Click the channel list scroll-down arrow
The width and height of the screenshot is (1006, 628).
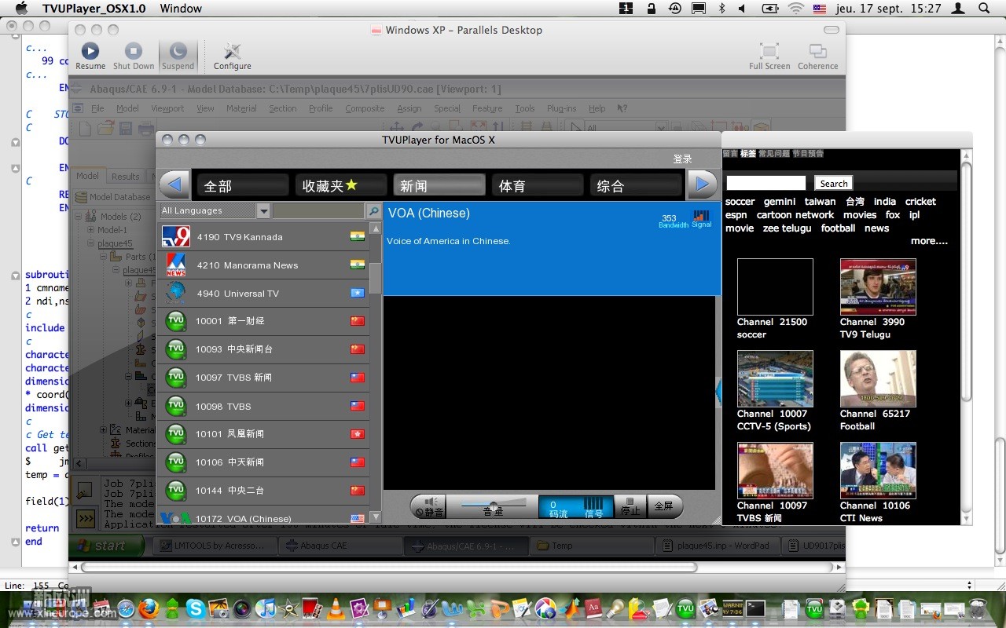click(x=376, y=517)
